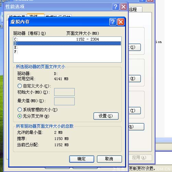Click the 取消 button
Image resolution: width=172 pixels, height=172 pixels.
[x=109, y=159]
